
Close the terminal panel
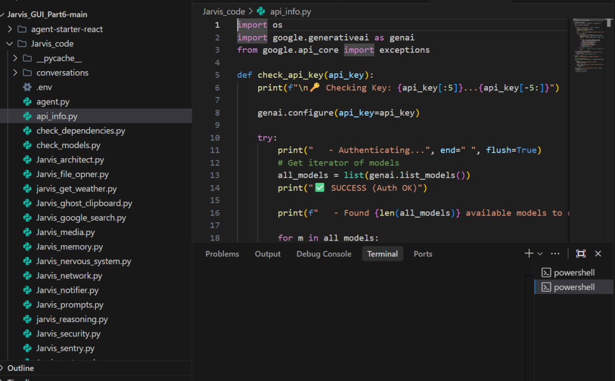coord(598,253)
